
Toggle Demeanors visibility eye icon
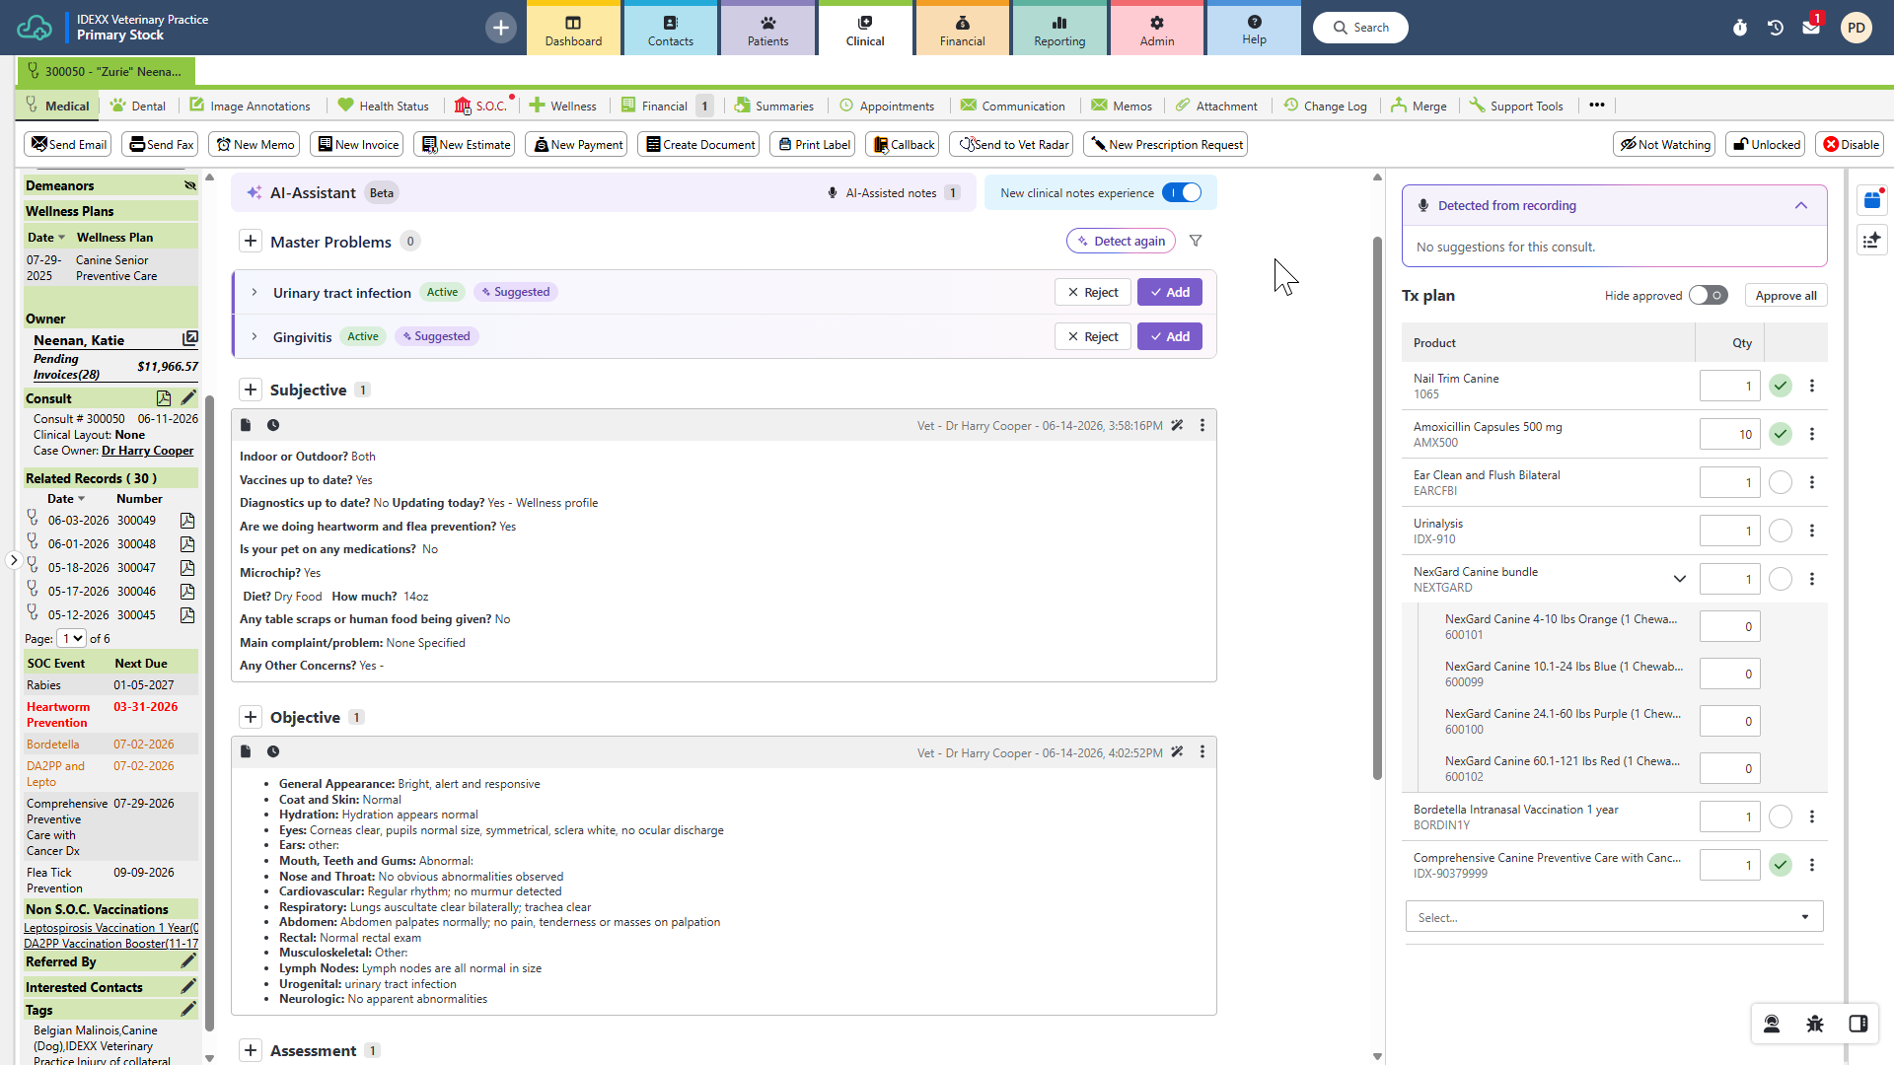[x=190, y=185]
